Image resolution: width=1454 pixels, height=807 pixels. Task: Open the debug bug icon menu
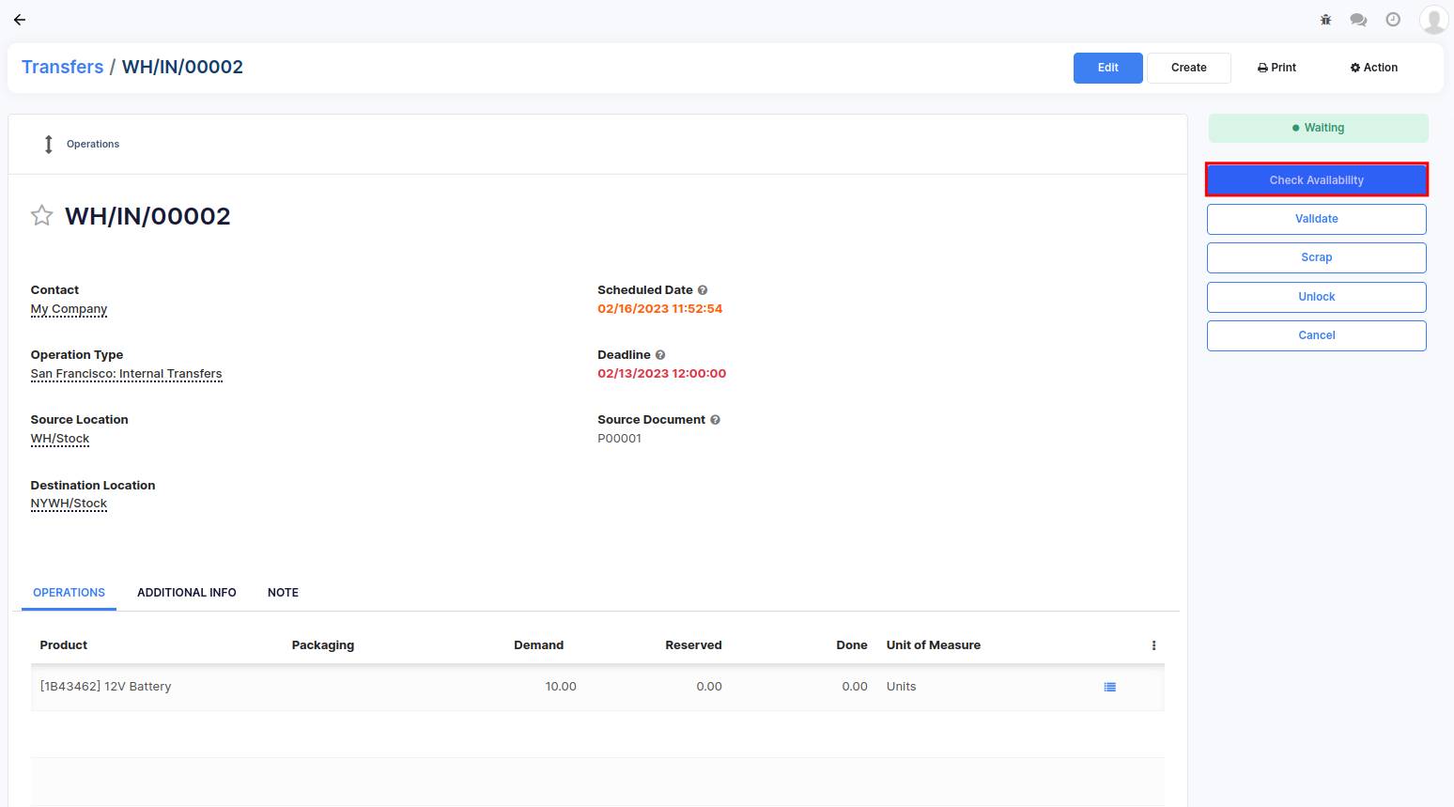tap(1325, 20)
